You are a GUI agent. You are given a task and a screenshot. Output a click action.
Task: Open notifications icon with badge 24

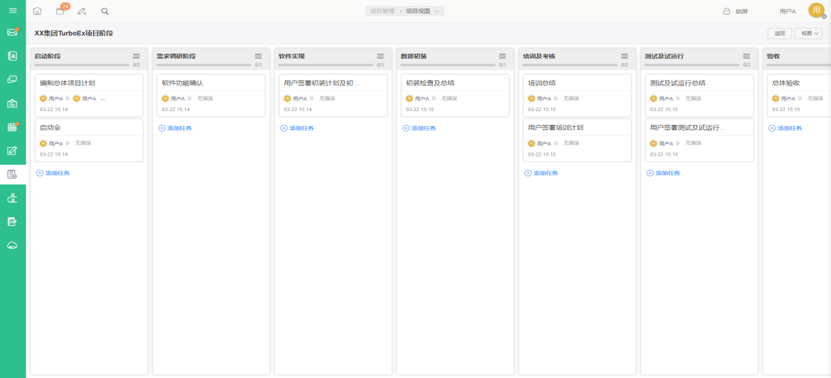61,10
